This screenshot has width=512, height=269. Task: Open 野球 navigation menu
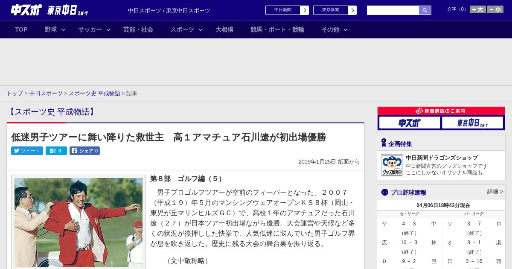click(51, 29)
